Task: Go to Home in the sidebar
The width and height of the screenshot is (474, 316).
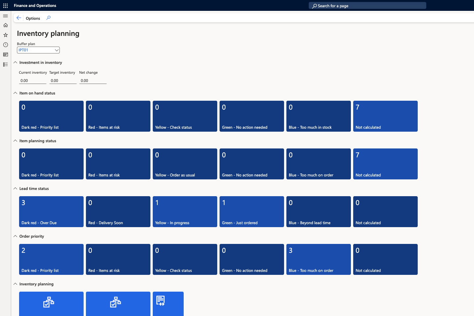Action: coord(5,25)
